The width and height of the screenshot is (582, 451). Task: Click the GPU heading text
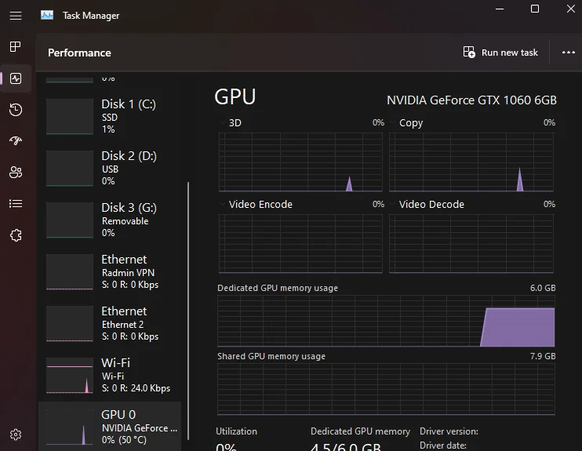coord(235,96)
